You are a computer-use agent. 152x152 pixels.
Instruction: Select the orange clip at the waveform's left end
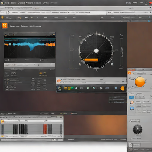point(7,45)
